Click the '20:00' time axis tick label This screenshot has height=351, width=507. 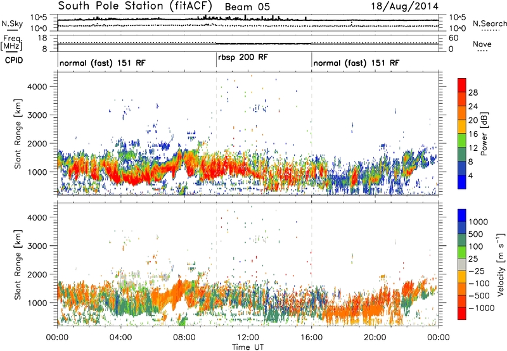click(x=375, y=337)
